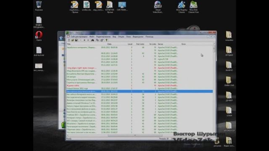269x151 pixels.
Task: Select the 'Об авторе' row
Action: tap(140, 77)
